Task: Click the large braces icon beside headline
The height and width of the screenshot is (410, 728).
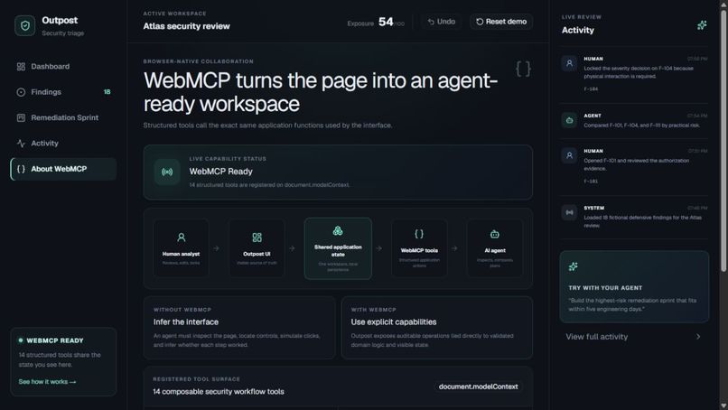Action: [x=523, y=69]
